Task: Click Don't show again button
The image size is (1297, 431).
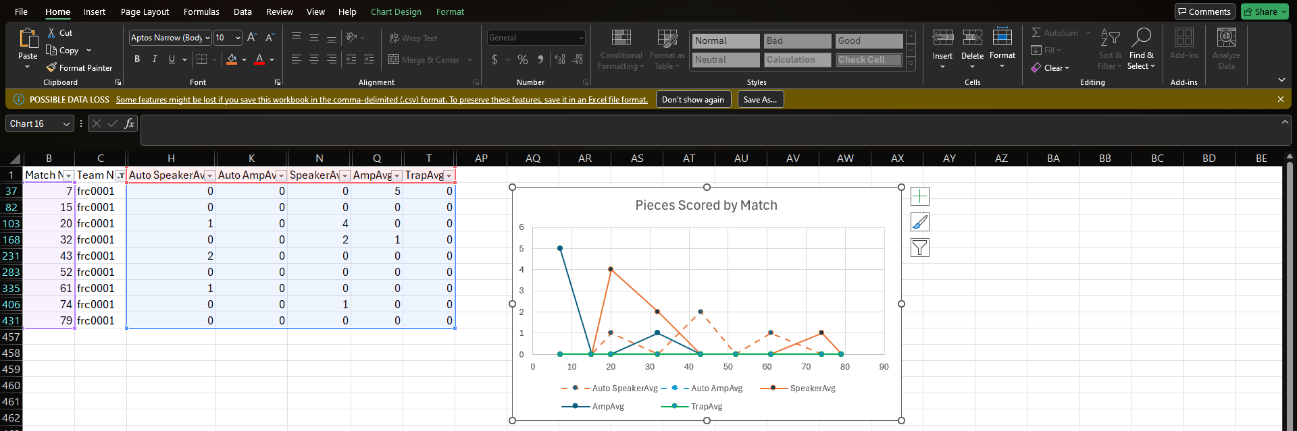Action: (693, 99)
